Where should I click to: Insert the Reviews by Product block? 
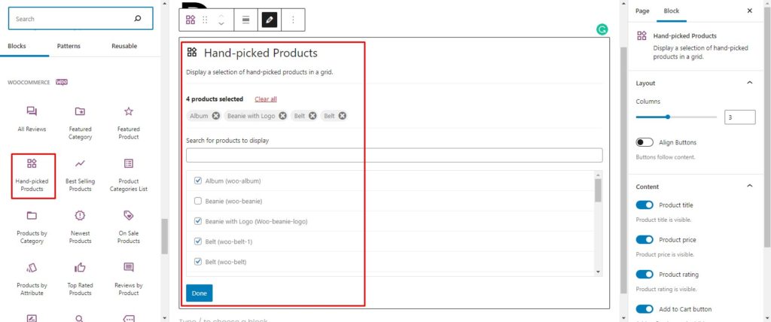click(128, 279)
